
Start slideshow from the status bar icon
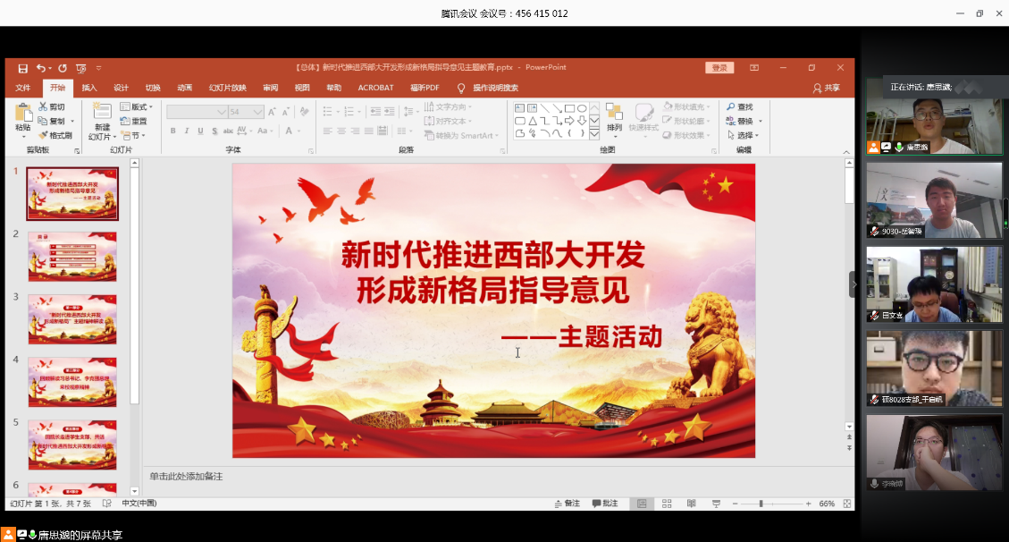coord(716,504)
